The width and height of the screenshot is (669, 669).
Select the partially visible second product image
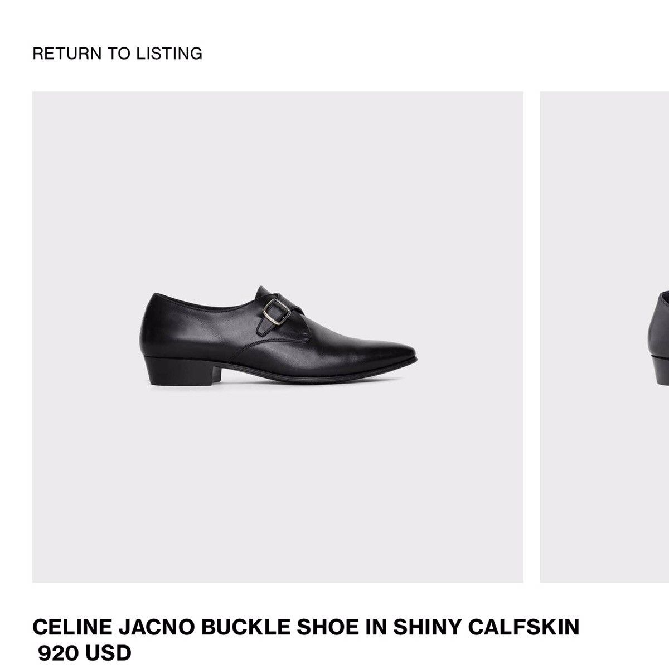[604, 337]
